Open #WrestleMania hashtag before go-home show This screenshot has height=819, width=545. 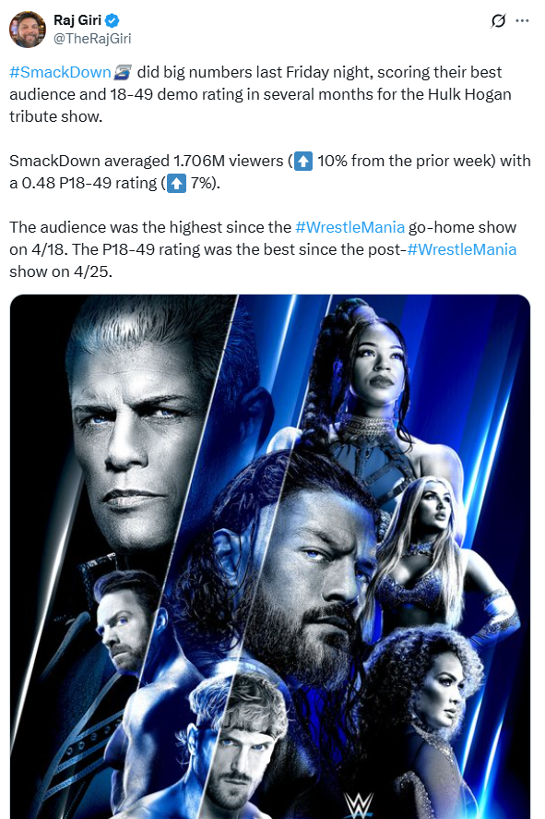tap(350, 227)
